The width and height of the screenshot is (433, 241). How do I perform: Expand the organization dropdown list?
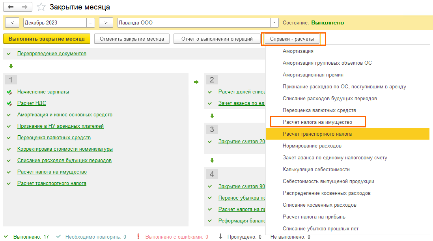[274, 22]
